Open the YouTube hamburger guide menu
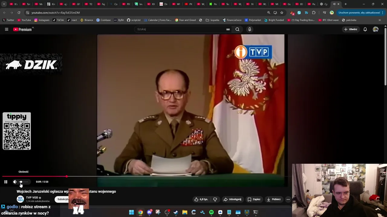 tap(7, 29)
